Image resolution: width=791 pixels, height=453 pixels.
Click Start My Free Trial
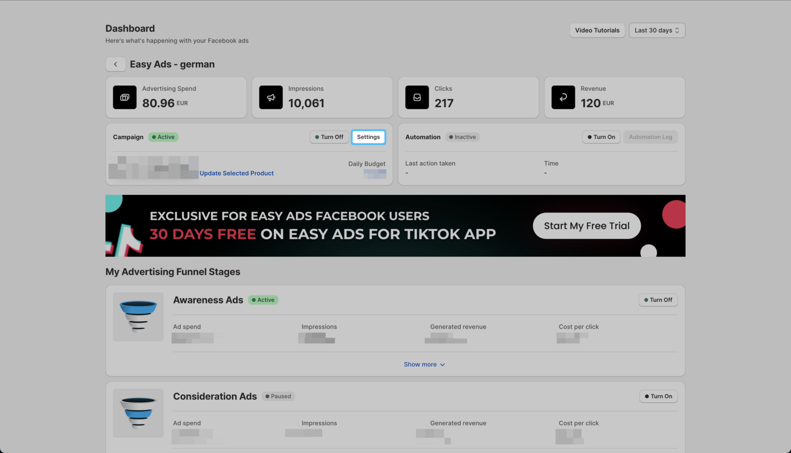(586, 226)
